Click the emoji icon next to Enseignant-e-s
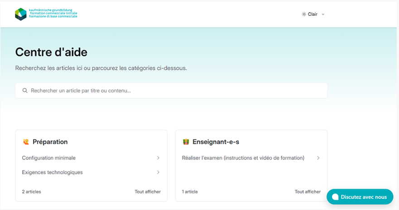The image size is (399, 210). tap(186, 142)
